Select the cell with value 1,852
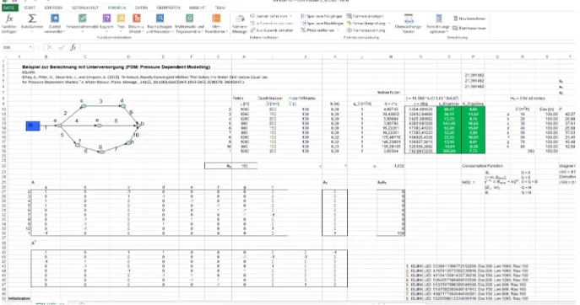 pos(398,166)
